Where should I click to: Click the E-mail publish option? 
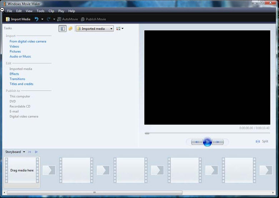click(14, 111)
